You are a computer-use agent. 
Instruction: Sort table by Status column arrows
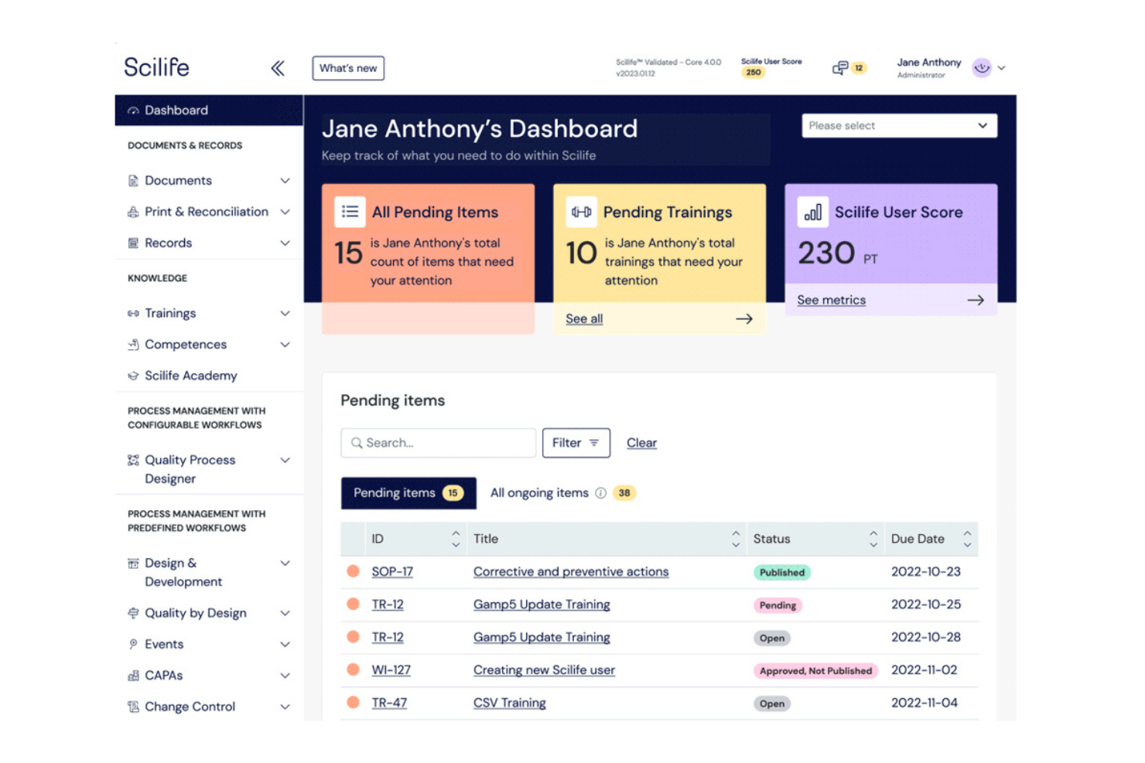point(873,539)
